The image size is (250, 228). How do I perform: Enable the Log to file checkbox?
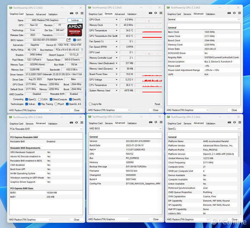[90, 104]
